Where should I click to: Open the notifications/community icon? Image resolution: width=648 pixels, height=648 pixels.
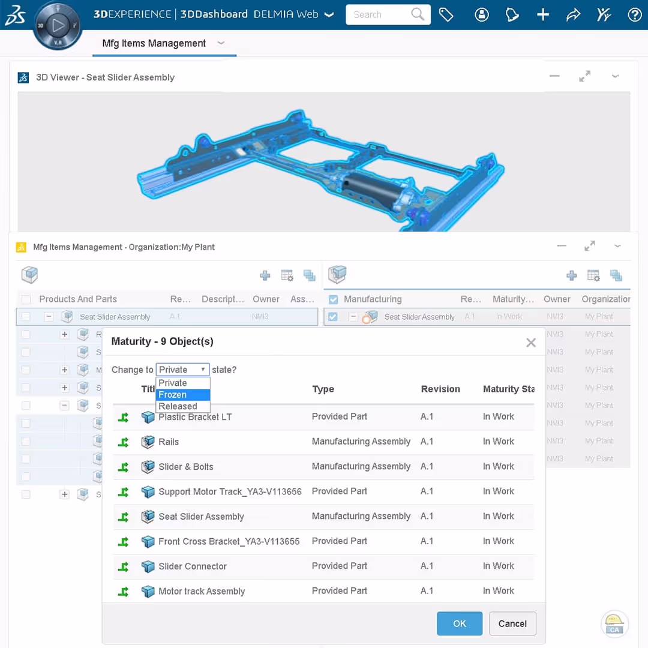coord(512,15)
